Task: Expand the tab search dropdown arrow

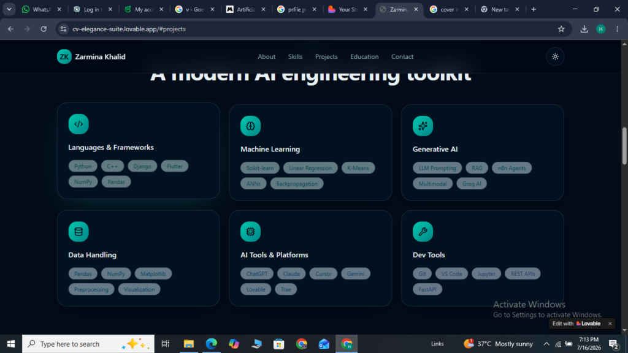Action: point(9,9)
